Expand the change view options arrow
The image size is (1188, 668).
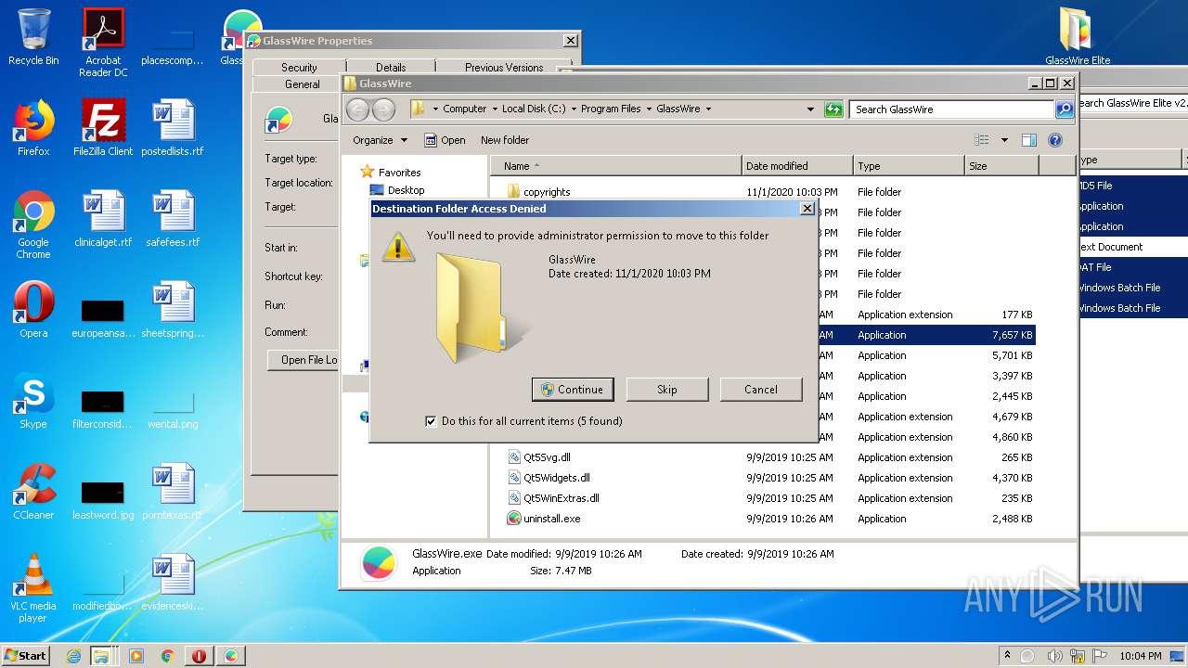[x=1004, y=140]
